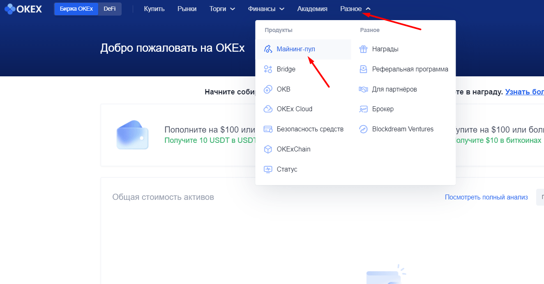Image resolution: width=544 pixels, height=284 pixels.
Task: Click the Bridge swap icon
Action: point(268,69)
